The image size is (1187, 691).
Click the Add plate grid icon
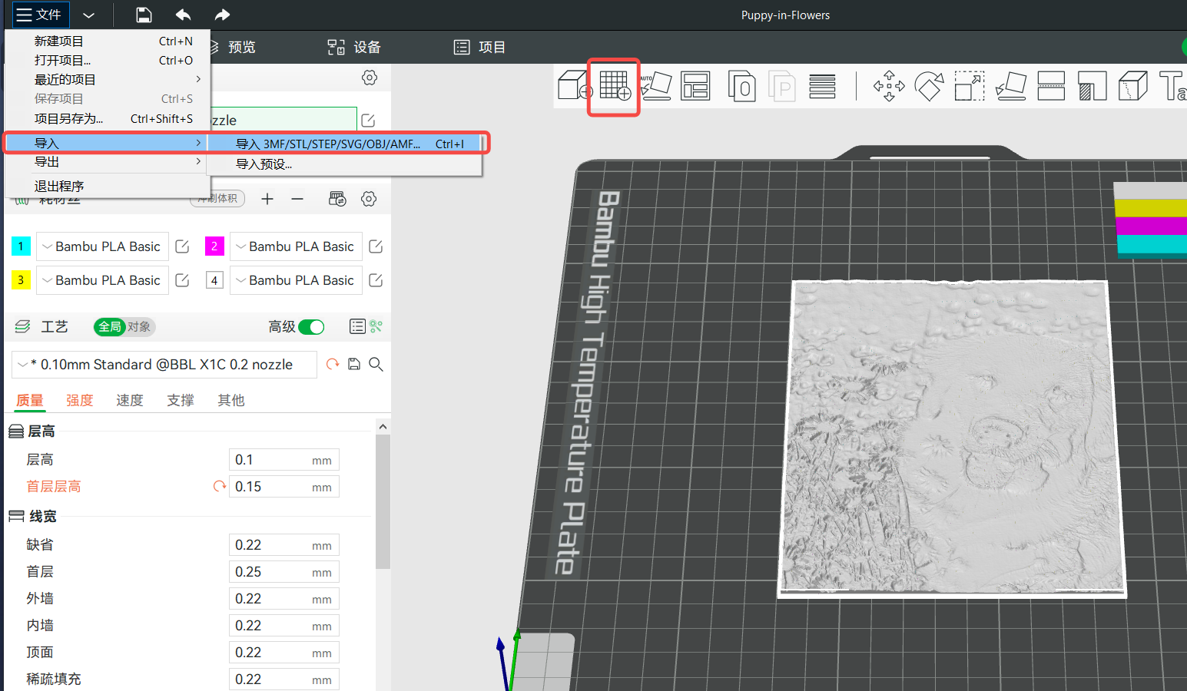(615, 85)
